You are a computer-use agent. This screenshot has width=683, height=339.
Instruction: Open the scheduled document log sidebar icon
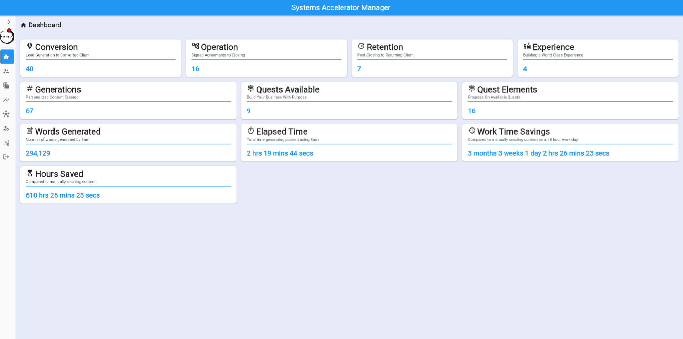click(x=6, y=142)
